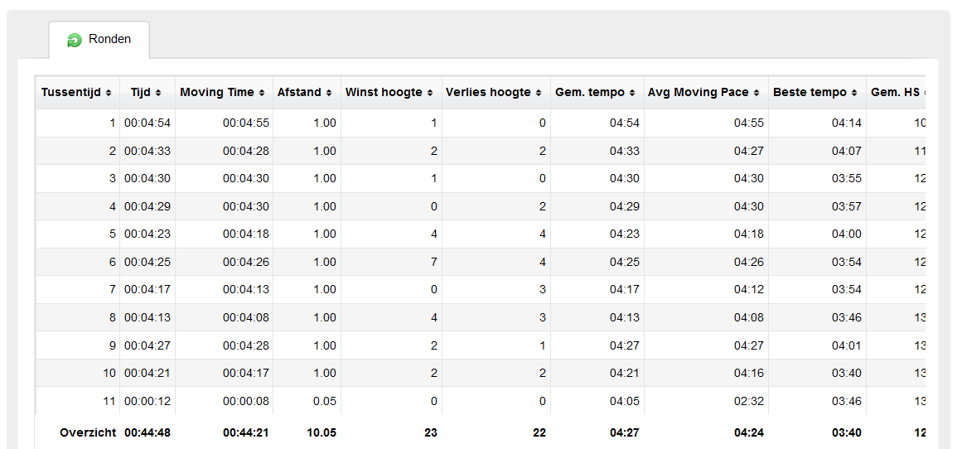Click Avg Moving Pace 02:32 in lap 11
This screenshot has width=962, height=449.
[748, 401]
